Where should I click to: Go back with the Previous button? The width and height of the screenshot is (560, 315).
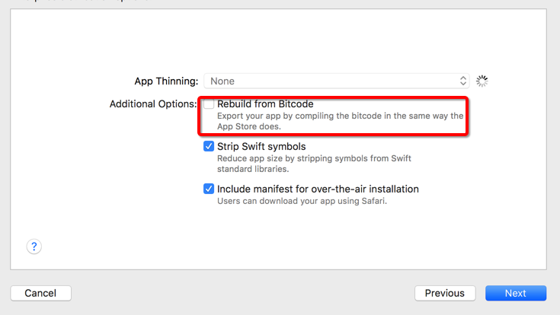[x=444, y=293]
